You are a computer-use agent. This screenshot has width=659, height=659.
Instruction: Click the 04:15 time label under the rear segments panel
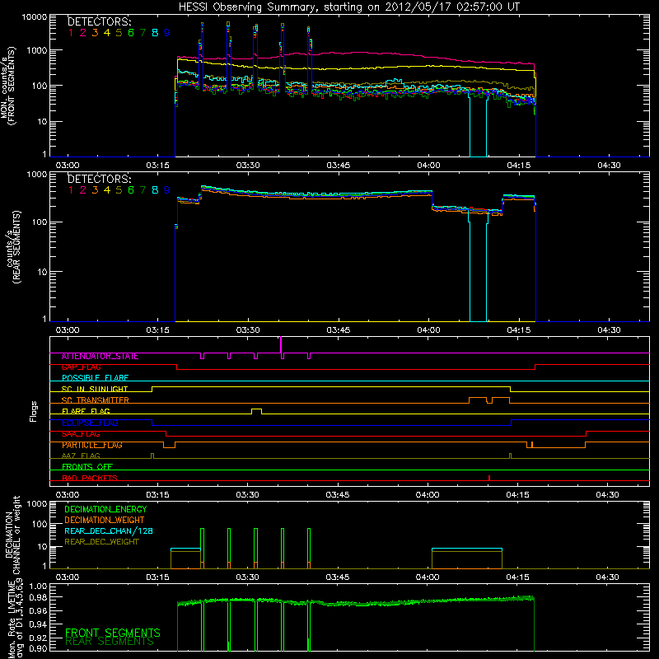coord(519,330)
